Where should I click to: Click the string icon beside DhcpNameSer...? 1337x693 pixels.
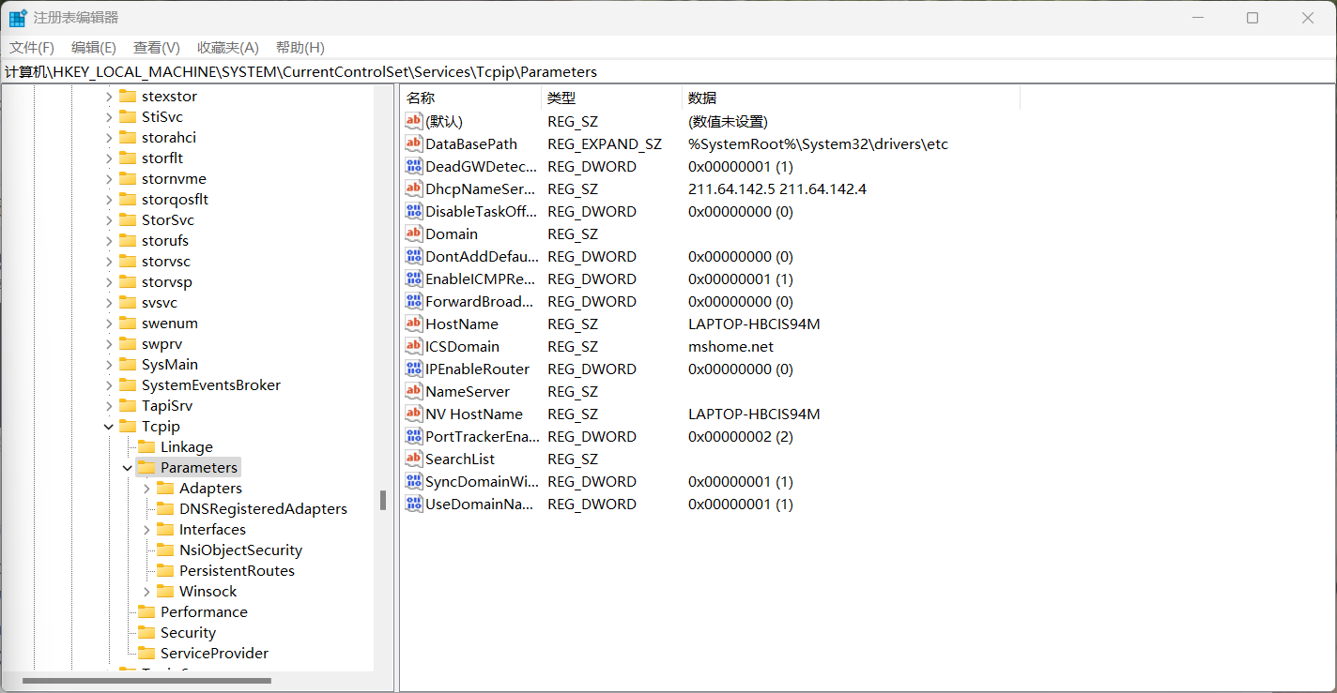tap(414, 188)
